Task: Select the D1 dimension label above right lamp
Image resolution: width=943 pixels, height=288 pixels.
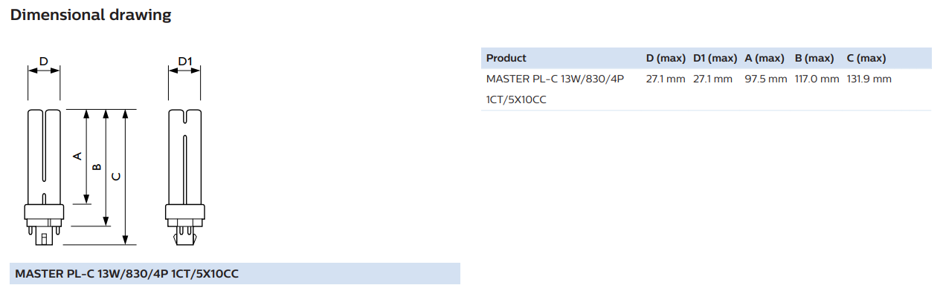Action: (185, 60)
